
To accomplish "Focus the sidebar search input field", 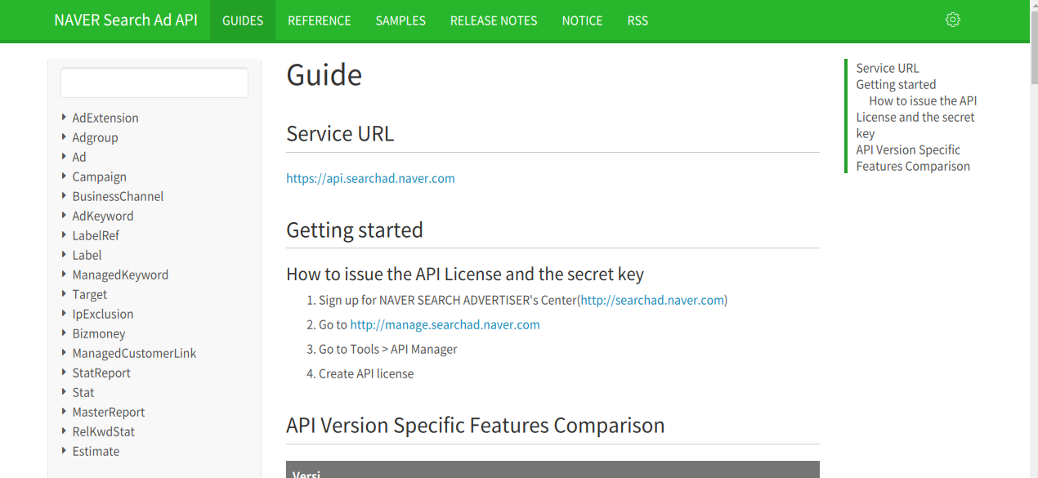I will point(154,83).
